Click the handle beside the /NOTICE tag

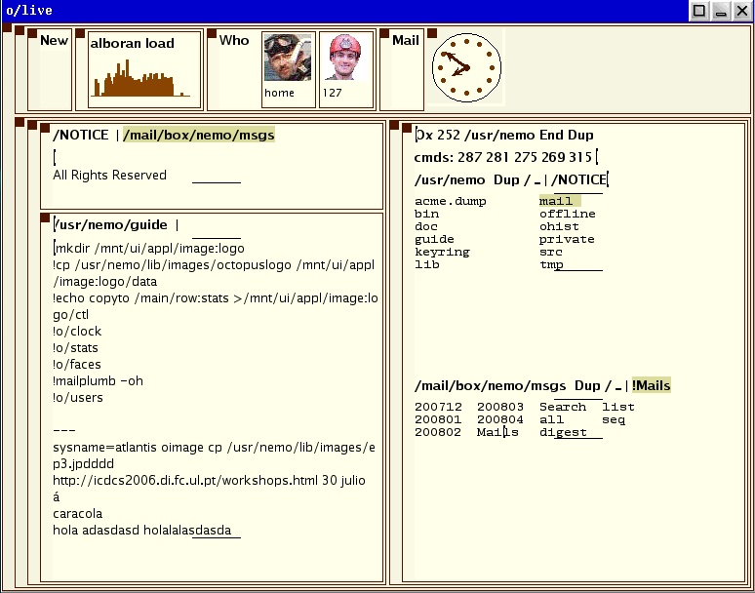pos(44,128)
